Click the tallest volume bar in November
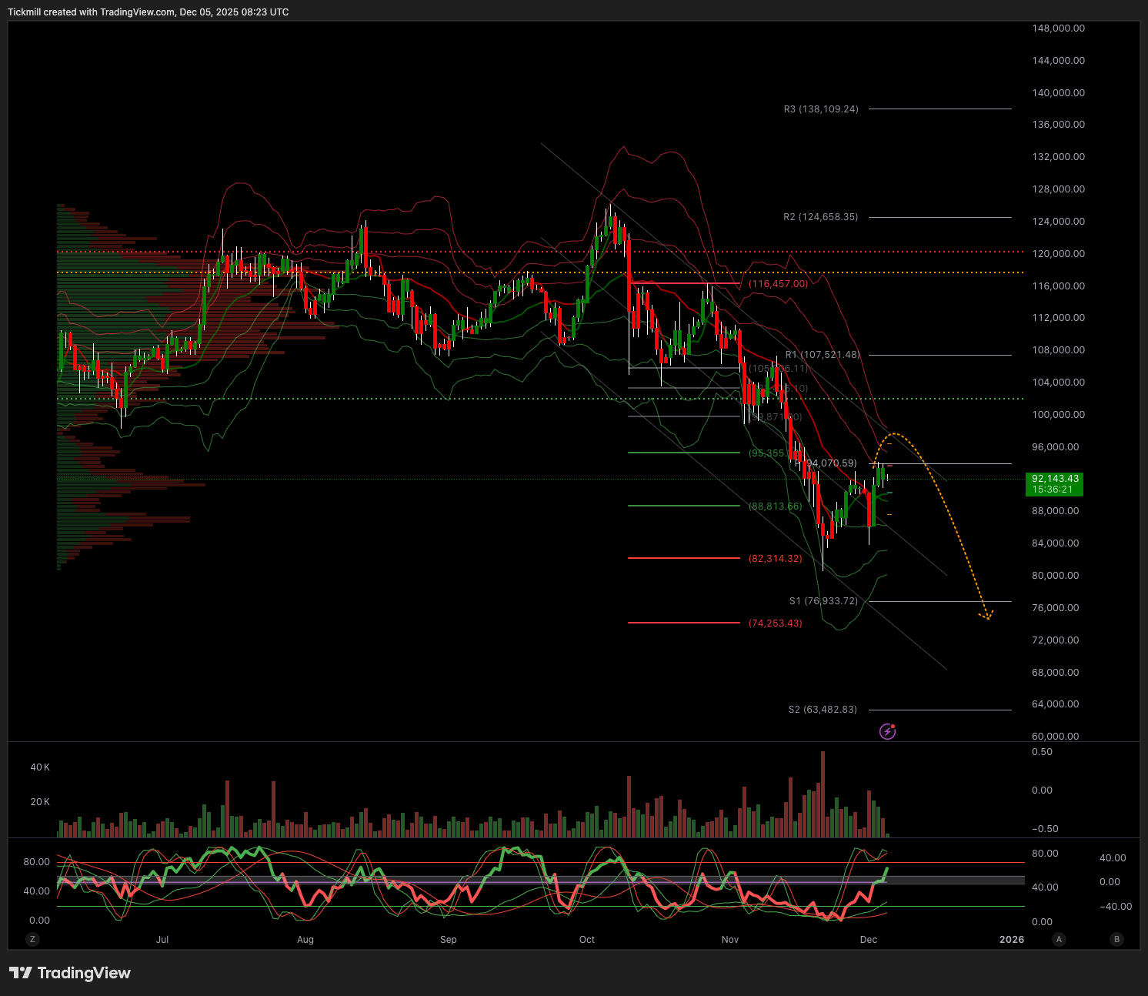The height and width of the screenshot is (996, 1148). [823, 793]
